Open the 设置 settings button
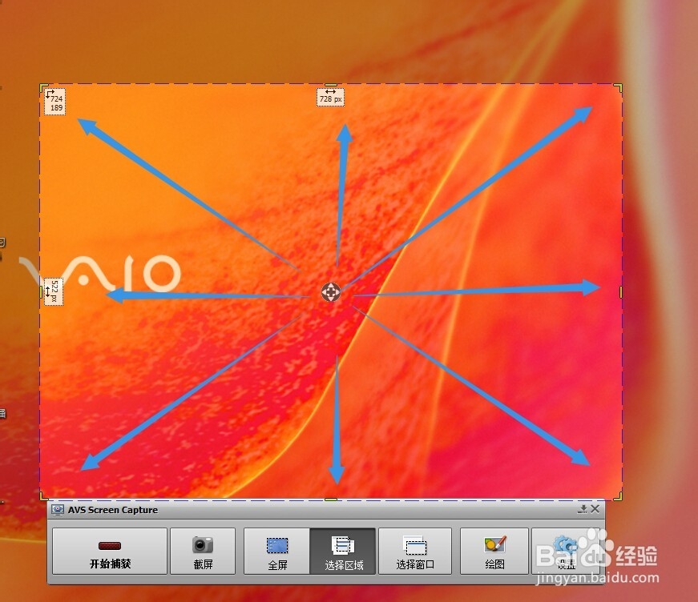 [566, 552]
